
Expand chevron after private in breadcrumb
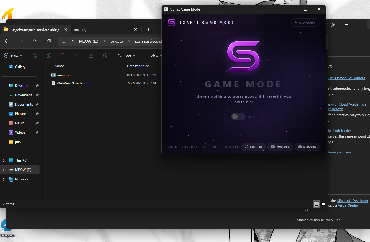click(x=129, y=41)
